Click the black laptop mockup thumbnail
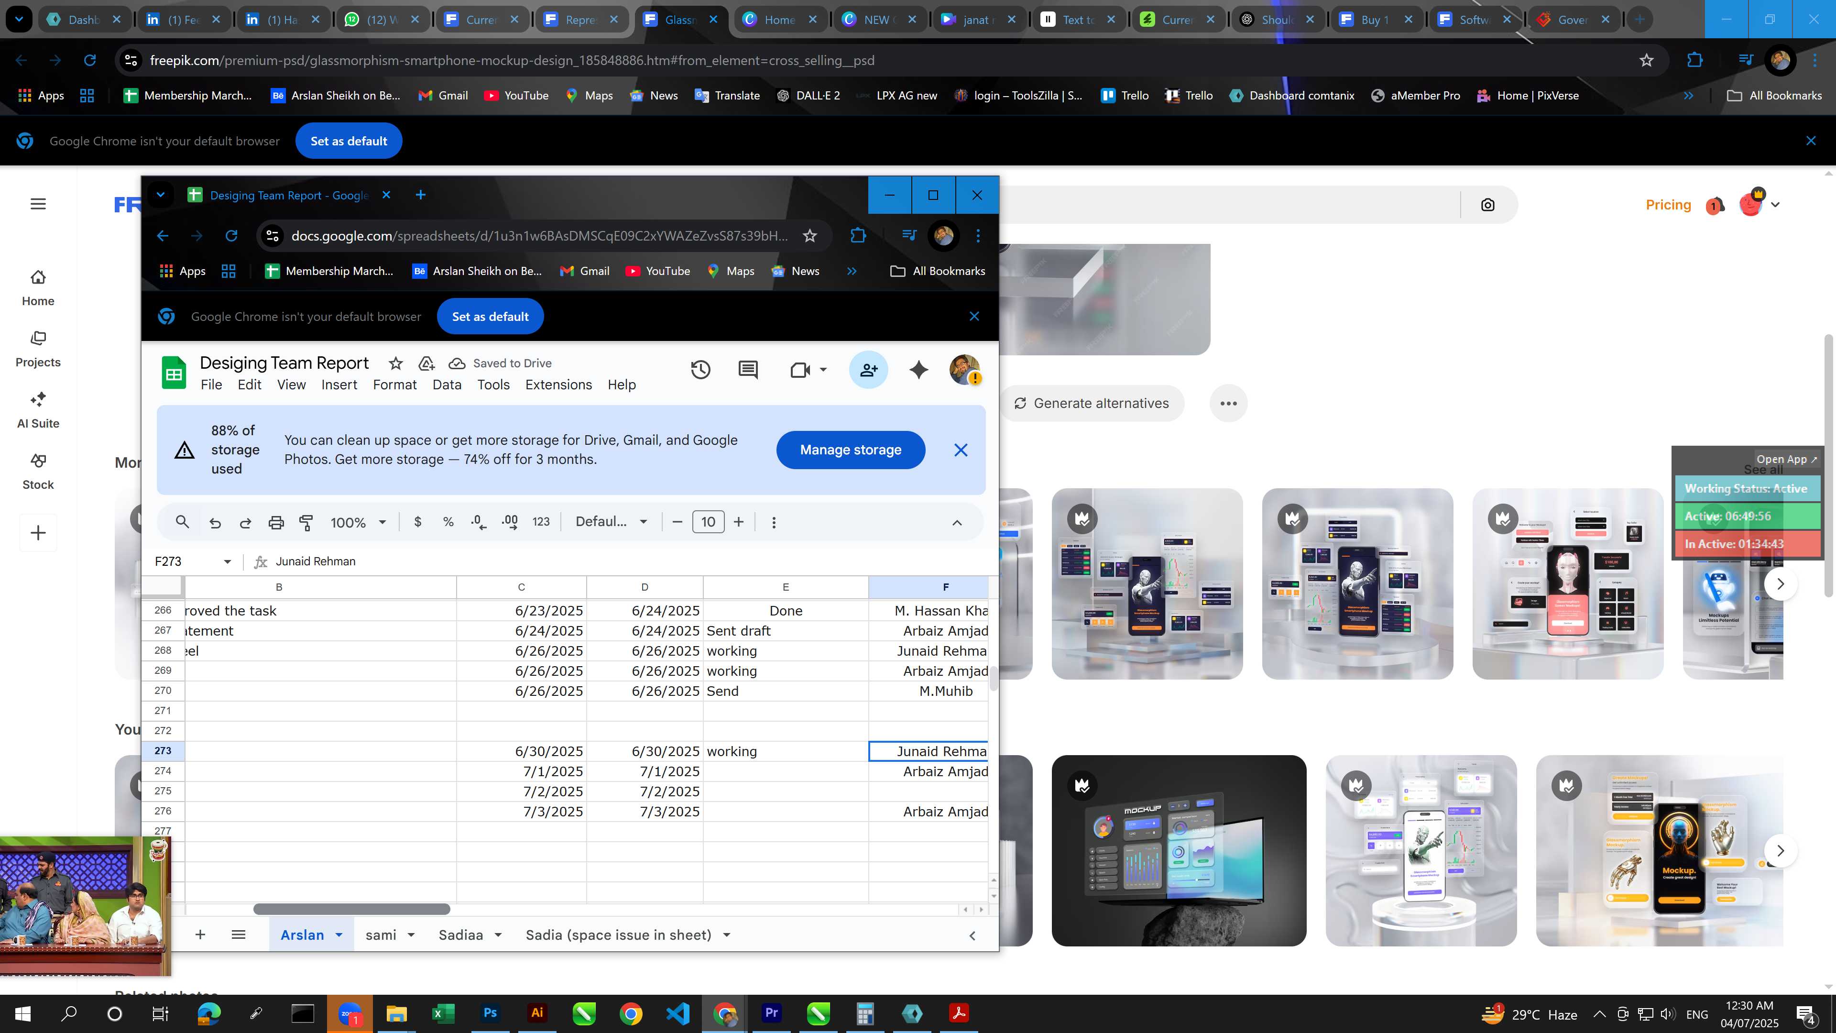This screenshot has width=1836, height=1033. [1179, 850]
